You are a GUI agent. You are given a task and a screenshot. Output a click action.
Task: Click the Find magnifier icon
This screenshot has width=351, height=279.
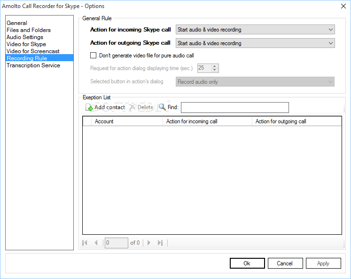162,107
